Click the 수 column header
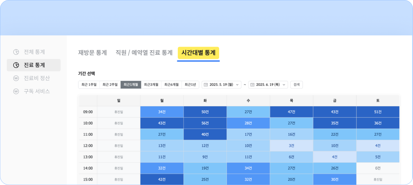This screenshot has width=413, height=185. click(x=248, y=100)
